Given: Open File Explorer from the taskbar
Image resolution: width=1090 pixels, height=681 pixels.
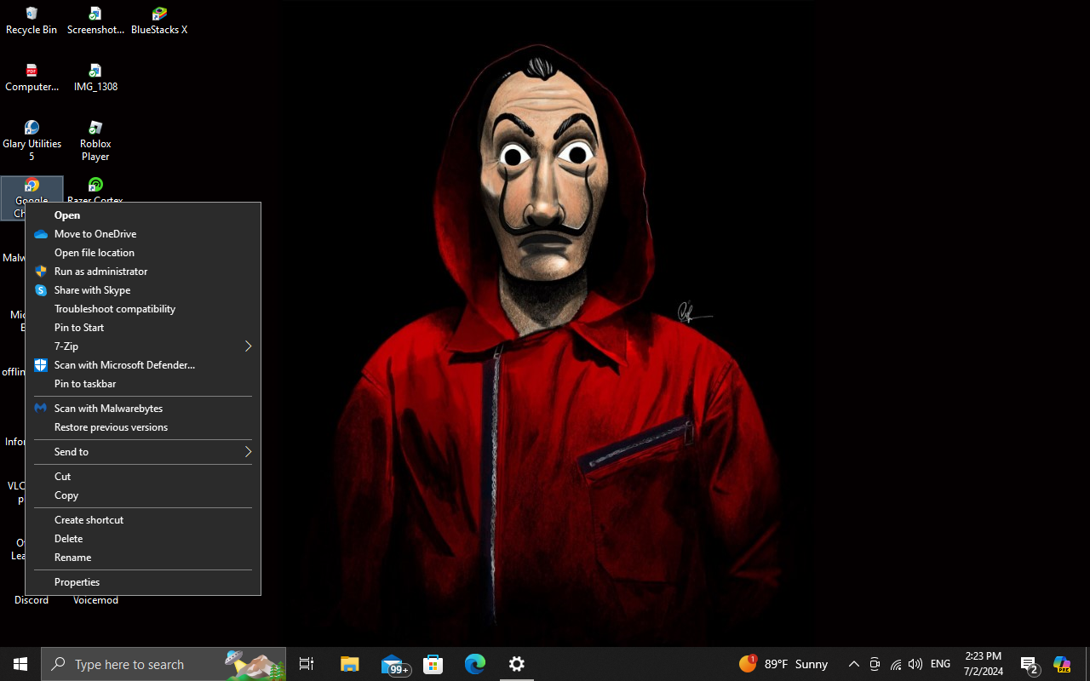Looking at the screenshot, I should (350, 664).
